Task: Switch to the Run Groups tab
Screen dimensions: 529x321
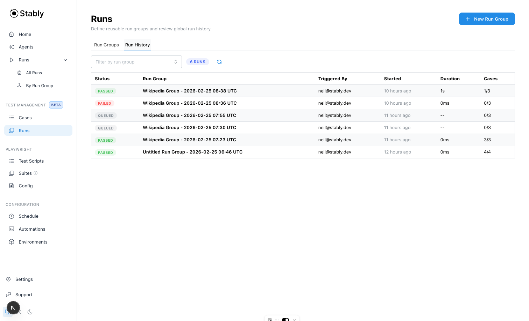Action: tap(106, 45)
